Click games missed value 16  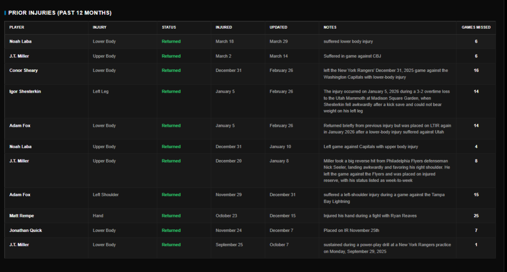[x=476, y=70]
